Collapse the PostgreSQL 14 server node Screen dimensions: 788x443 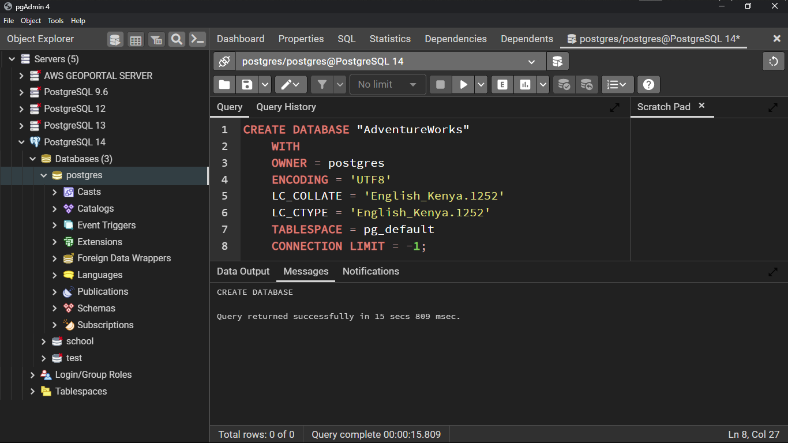[x=21, y=142]
